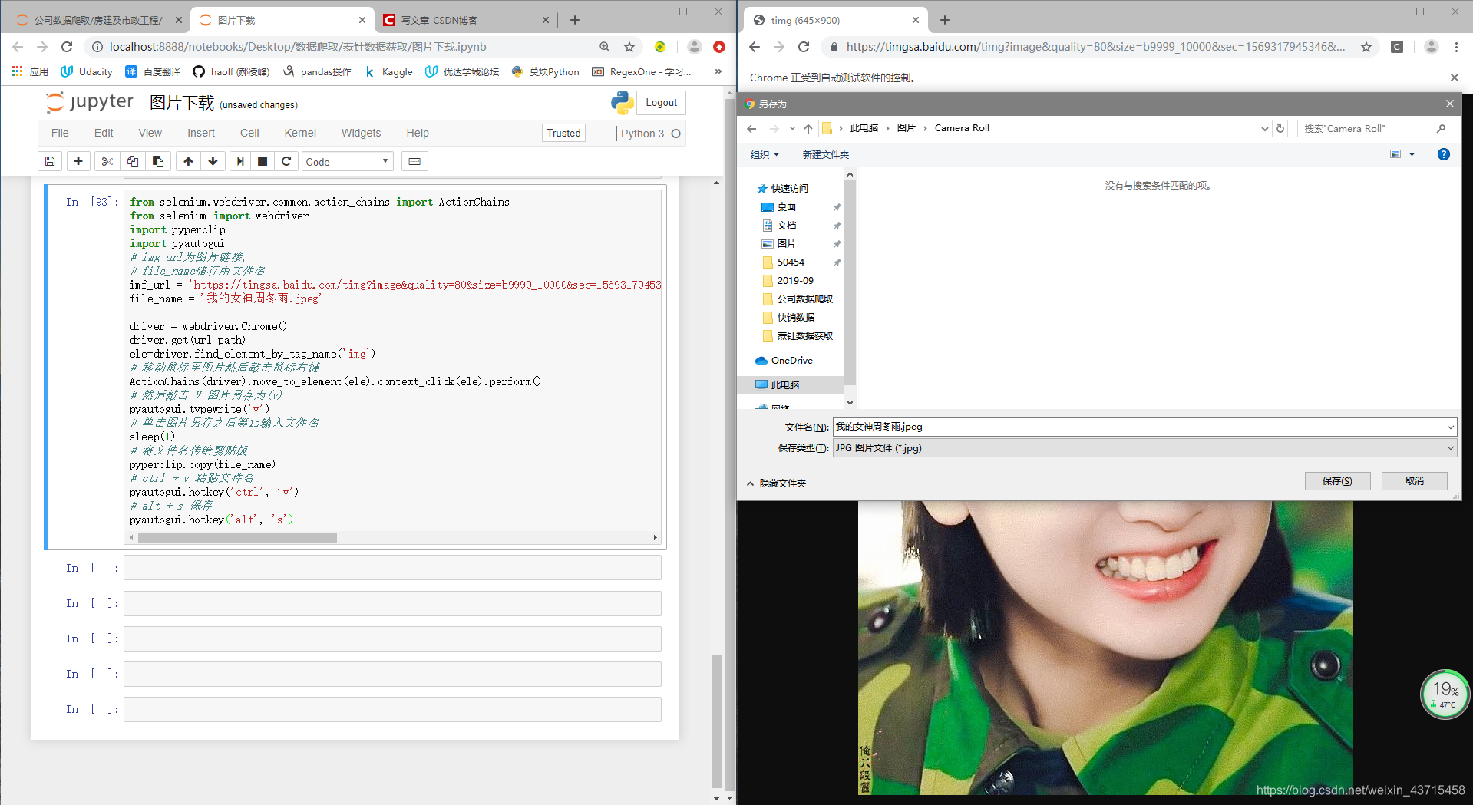1473x805 pixels.
Task: Open the cell type Code dropdown
Action: [x=348, y=161]
